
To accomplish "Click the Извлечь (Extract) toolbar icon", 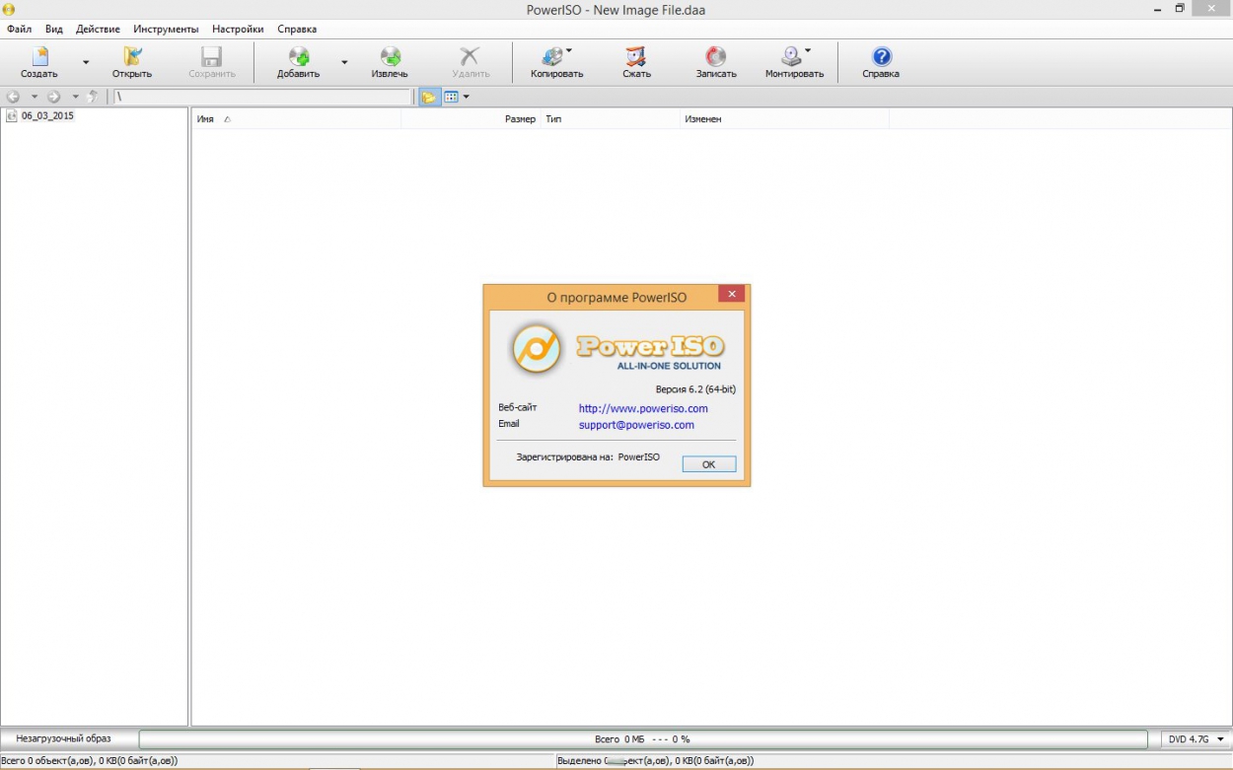I will [390, 62].
